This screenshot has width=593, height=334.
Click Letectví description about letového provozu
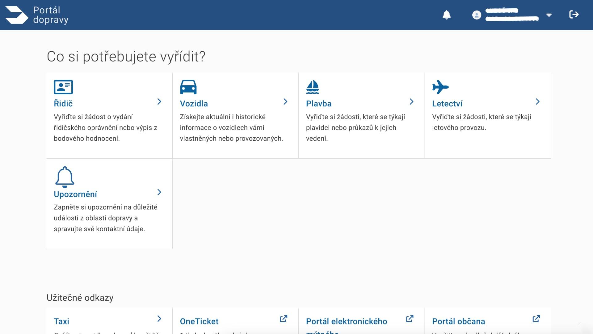482,122
